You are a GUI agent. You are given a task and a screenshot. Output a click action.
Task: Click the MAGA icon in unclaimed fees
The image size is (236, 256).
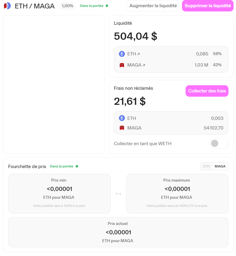click(x=122, y=128)
